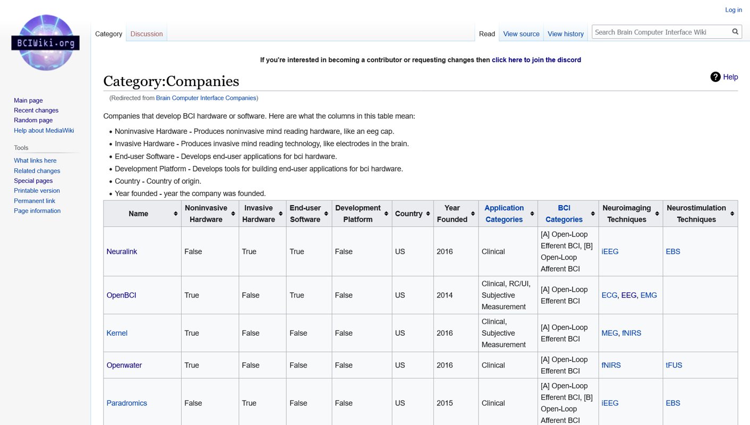
Task: Open the Kernel company page
Action: coord(117,333)
